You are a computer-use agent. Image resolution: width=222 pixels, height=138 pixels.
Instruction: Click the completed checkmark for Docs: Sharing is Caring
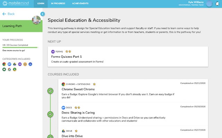click(x=50, y=114)
